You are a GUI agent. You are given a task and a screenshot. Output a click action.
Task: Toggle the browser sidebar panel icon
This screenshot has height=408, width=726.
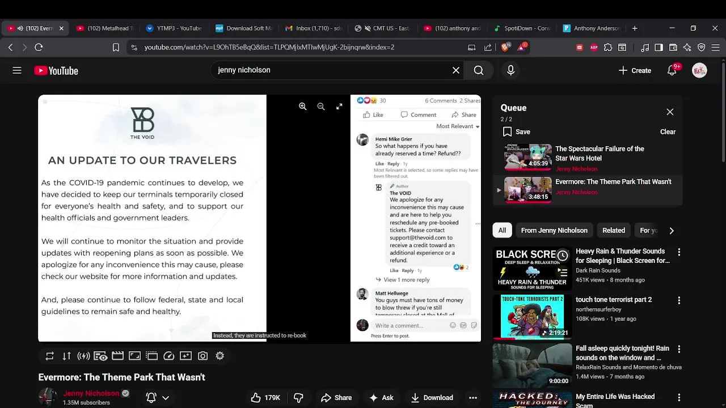(x=659, y=48)
